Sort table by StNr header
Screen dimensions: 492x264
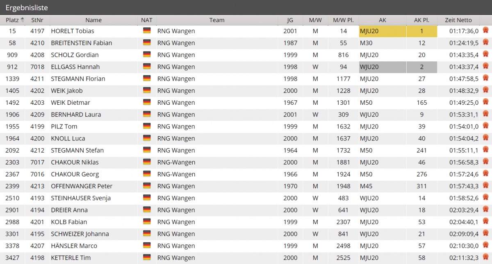point(37,20)
